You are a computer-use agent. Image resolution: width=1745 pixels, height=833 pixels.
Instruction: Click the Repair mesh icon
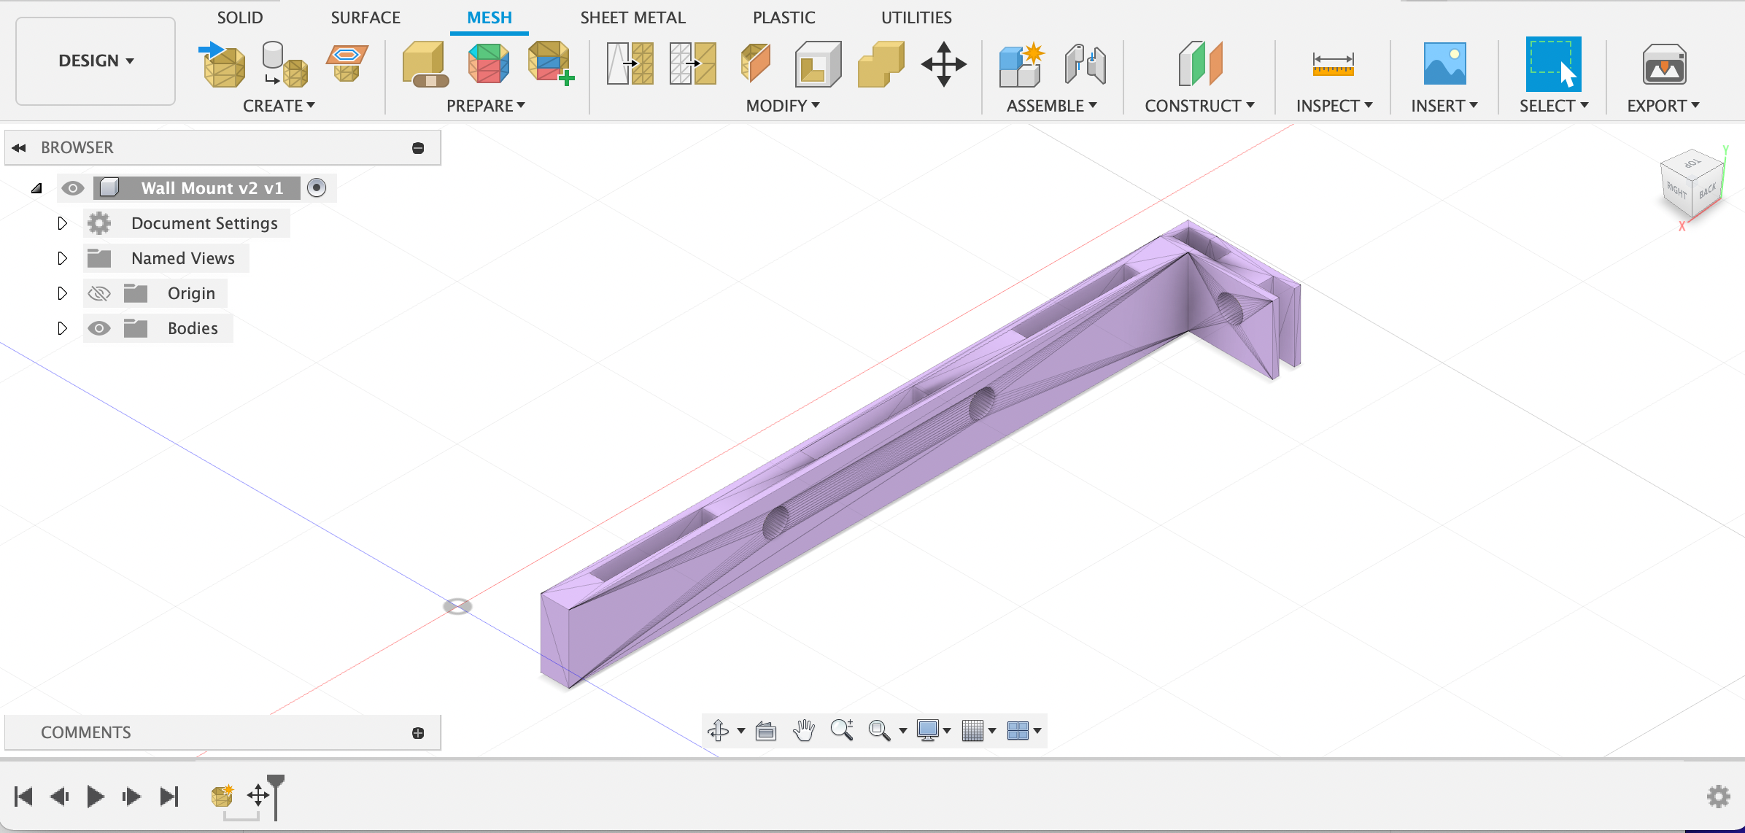click(424, 64)
